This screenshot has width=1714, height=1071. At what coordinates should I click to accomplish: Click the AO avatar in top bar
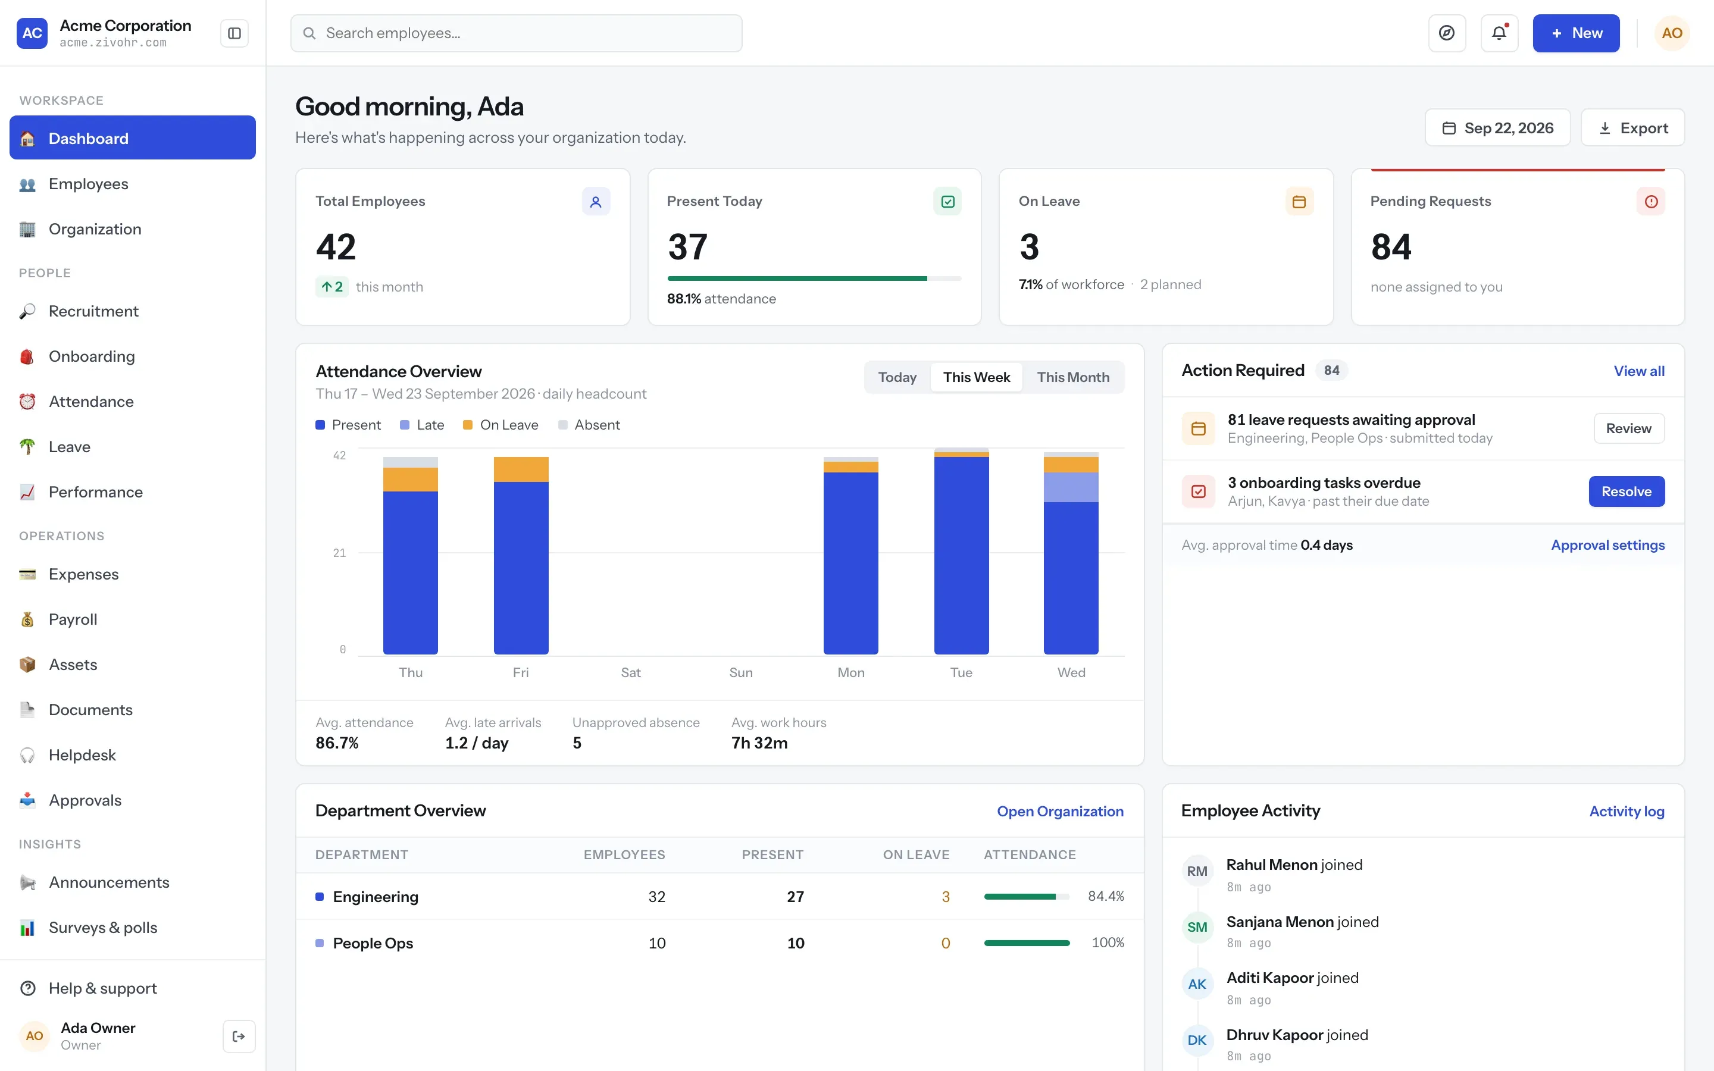[x=1672, y=33]
